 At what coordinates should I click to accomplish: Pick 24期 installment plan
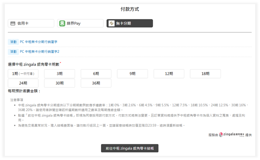click(23, 83)
